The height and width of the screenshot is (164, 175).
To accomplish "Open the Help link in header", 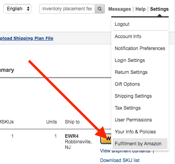I will pos(141,9).
